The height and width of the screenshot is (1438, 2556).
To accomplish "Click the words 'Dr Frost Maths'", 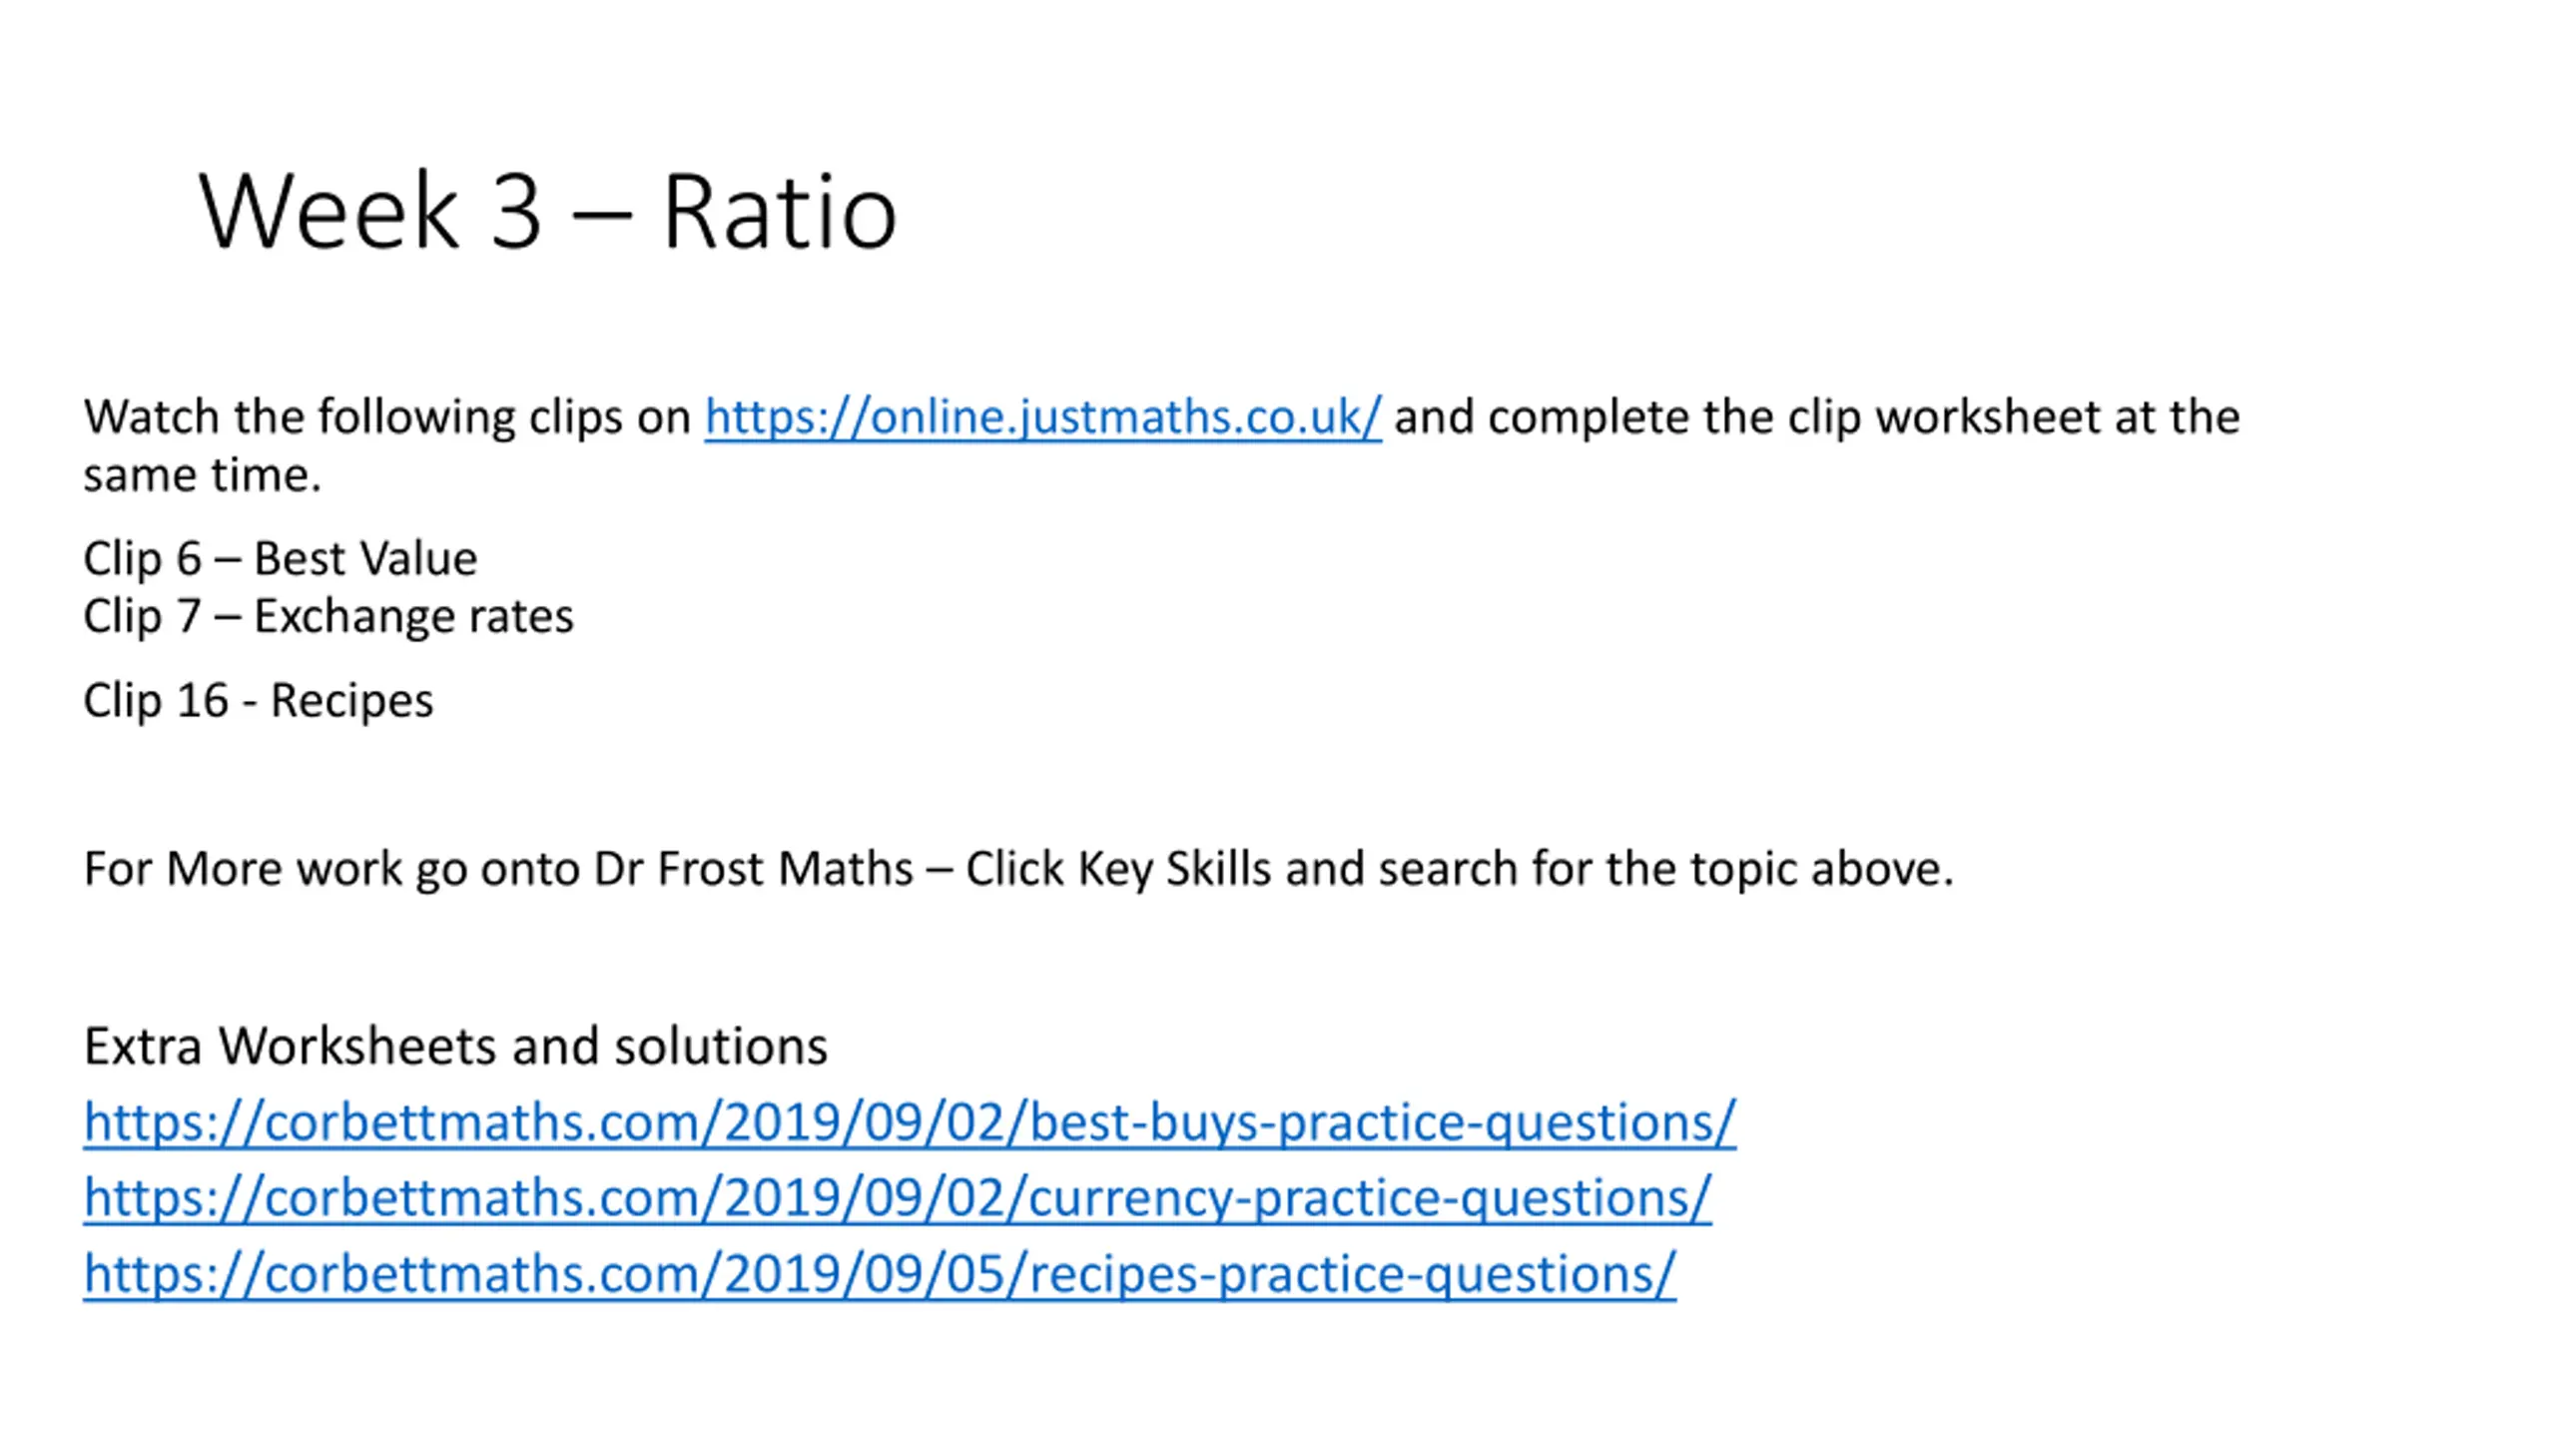I will tap(753, 869).
